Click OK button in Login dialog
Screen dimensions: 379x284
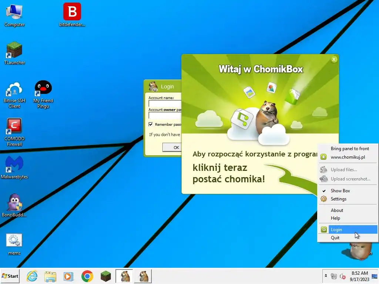tap(172, 147)
